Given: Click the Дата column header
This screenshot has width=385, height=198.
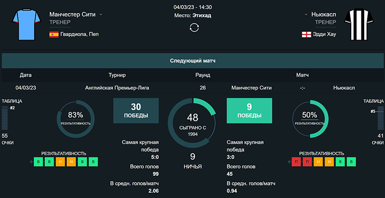Looking at the screenshot, I should coord(26,75).
